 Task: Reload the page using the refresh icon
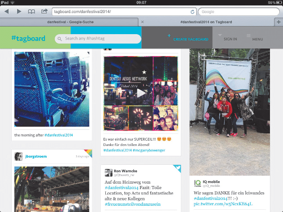pos(193,12)
